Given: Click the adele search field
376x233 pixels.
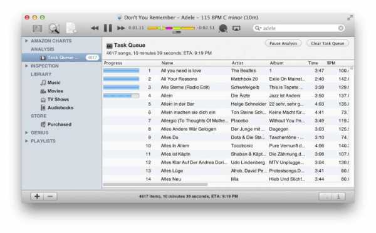Looking at the screenshot, I should (299, 28).
